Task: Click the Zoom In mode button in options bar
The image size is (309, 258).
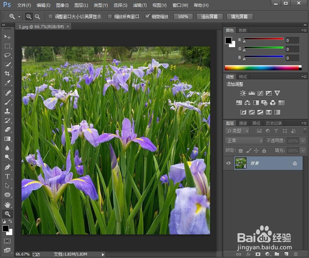Action: 29,17
